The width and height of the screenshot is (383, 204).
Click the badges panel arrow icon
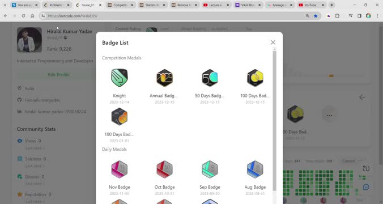362,97
